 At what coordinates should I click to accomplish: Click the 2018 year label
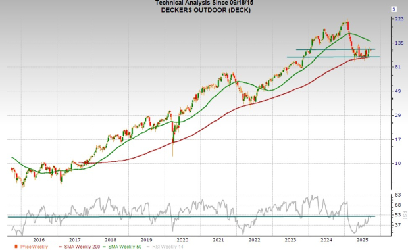click(x=111, y=240)
